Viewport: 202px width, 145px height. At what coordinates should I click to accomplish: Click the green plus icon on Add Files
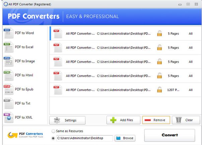point(113,120)
